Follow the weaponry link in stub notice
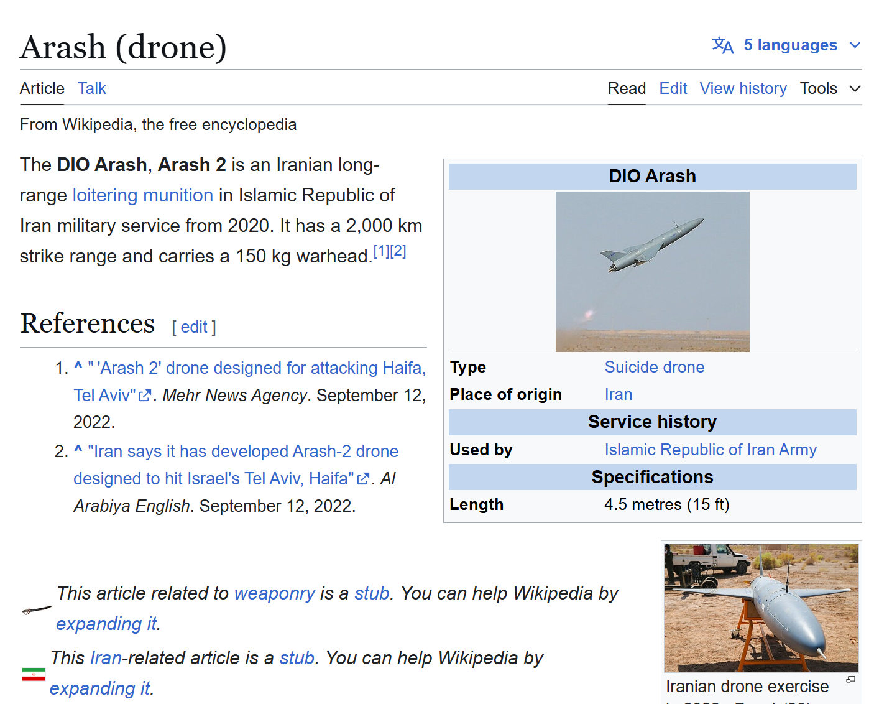The width and height of the screenshot is (874, 704). click(275, 593)
